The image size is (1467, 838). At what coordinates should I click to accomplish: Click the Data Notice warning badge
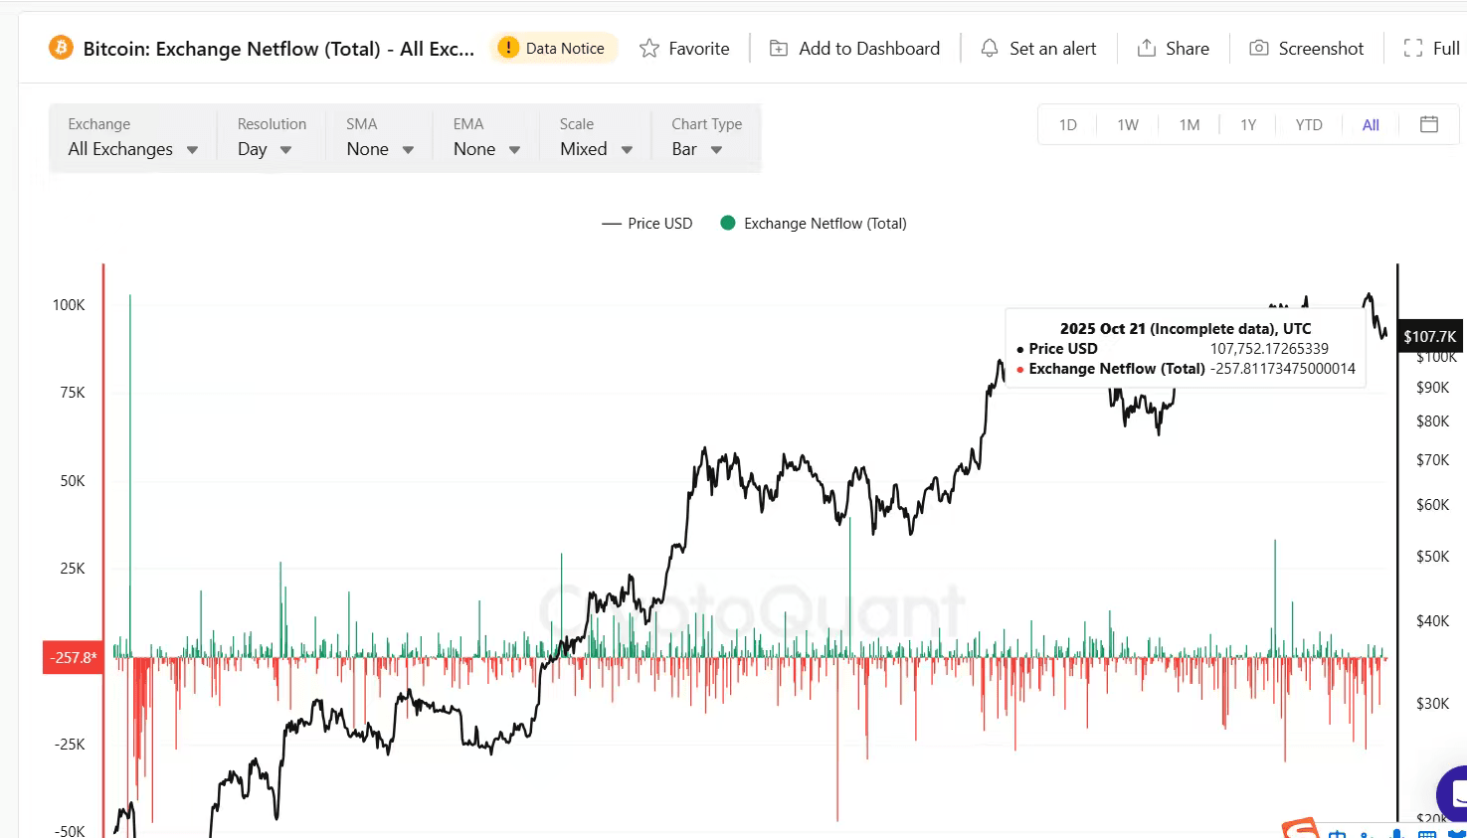click(x=553, y=49)
